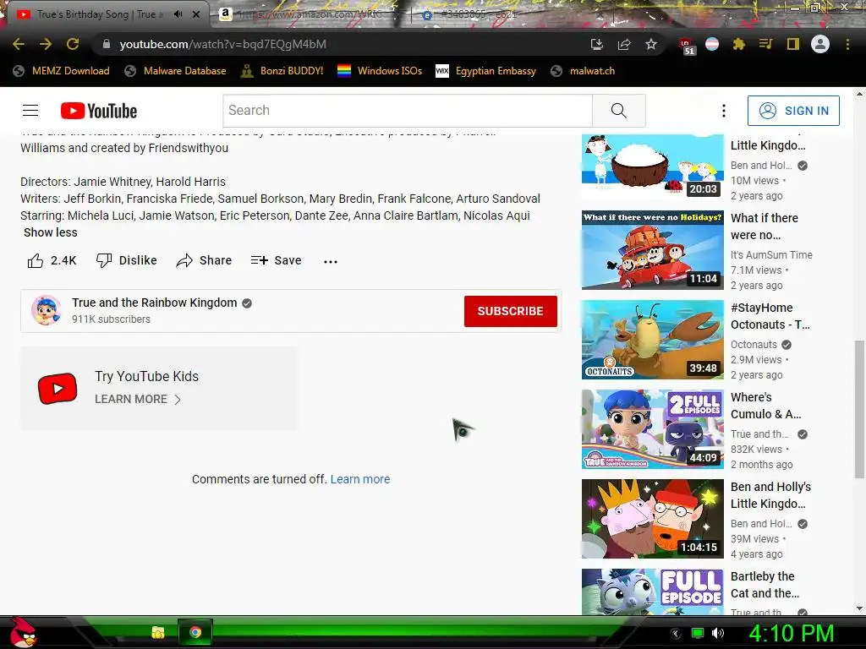Click the youtube.com address bar
Viewport: 866px width, 649px height.
pyautogui.click(x=343, y=44)
